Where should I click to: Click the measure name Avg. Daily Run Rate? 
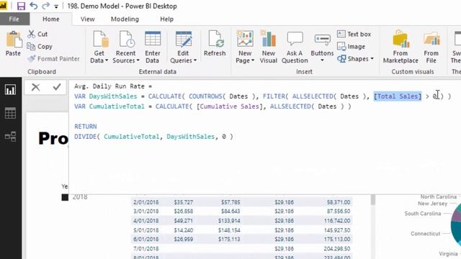[109, 86]
